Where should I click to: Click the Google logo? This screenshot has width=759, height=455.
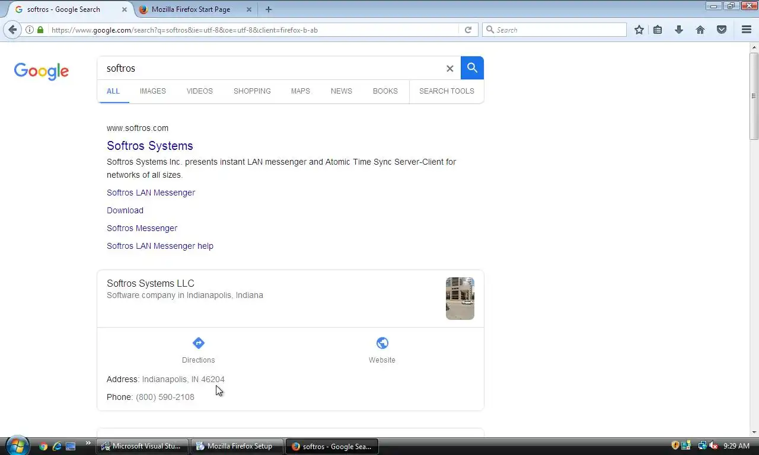click(42, 72)
